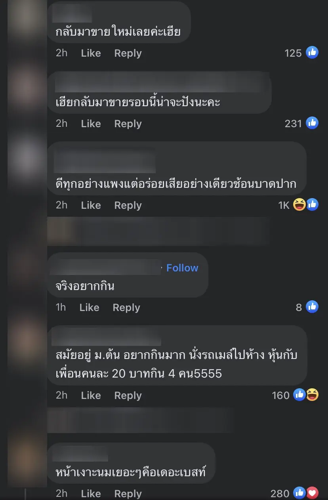The image size is (328, 500).
Task: Reply to the comment 'กลับมาขายใหม่เลยค่ะเฮีย'
Action: (x=128, y=53)
